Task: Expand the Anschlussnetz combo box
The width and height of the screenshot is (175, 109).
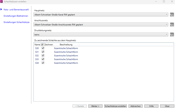Action: (x=101, y=24)
